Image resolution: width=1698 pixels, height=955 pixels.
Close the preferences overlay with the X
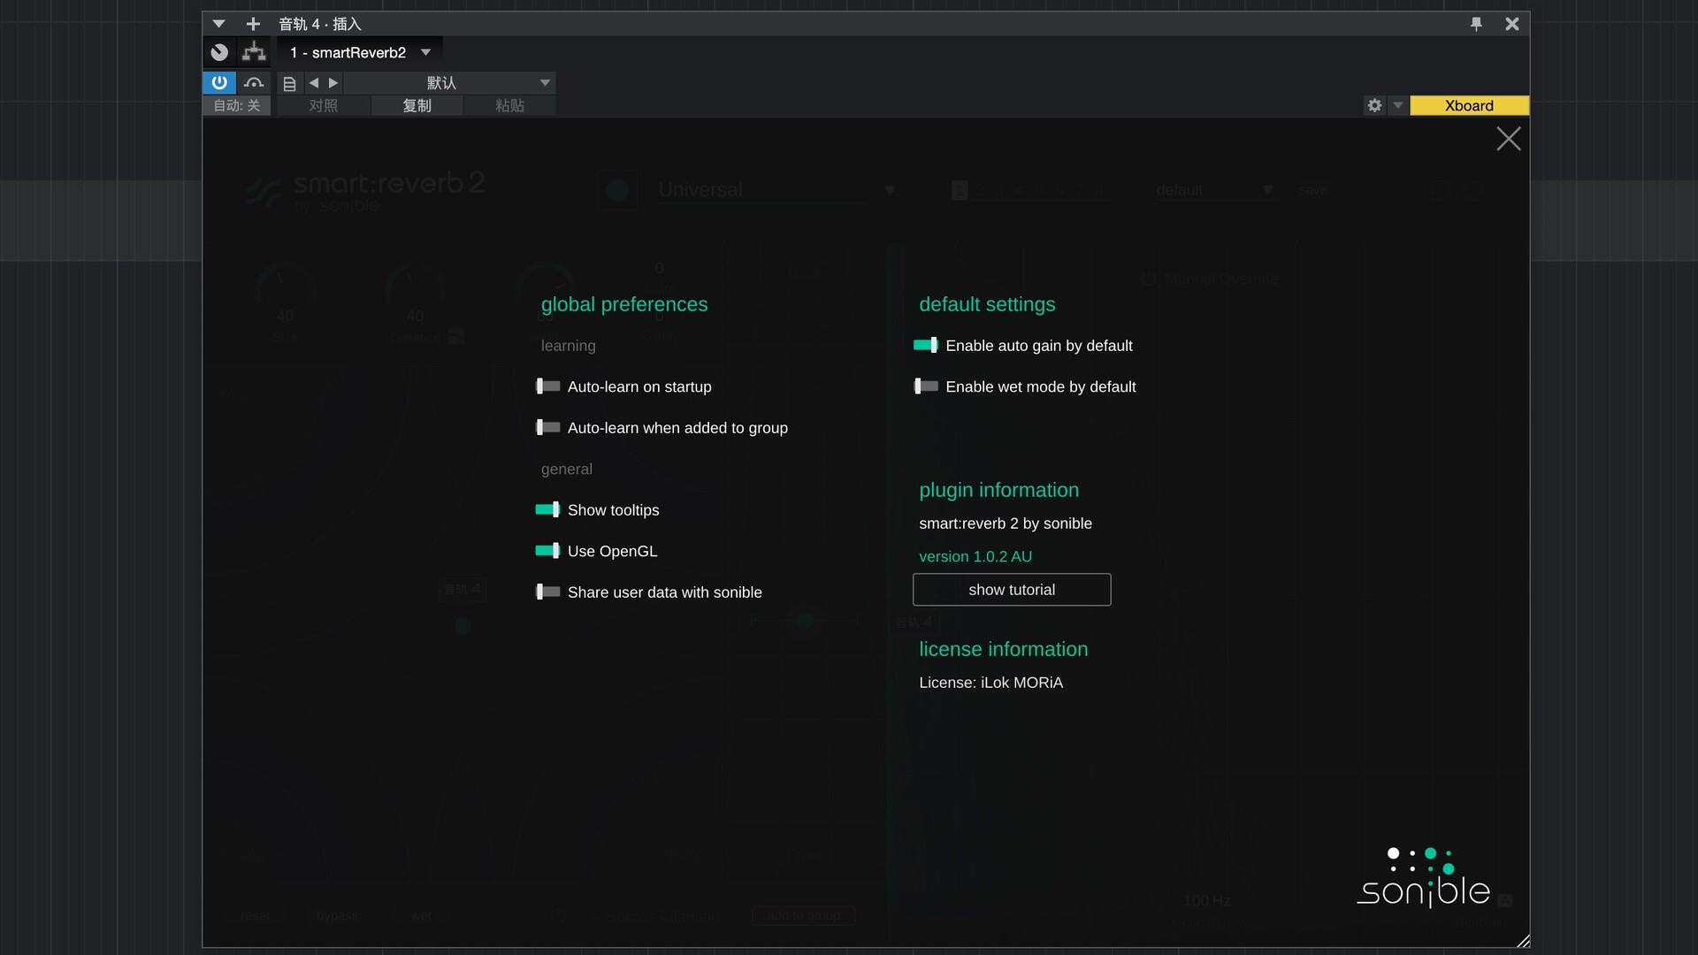coord(1508,139)
